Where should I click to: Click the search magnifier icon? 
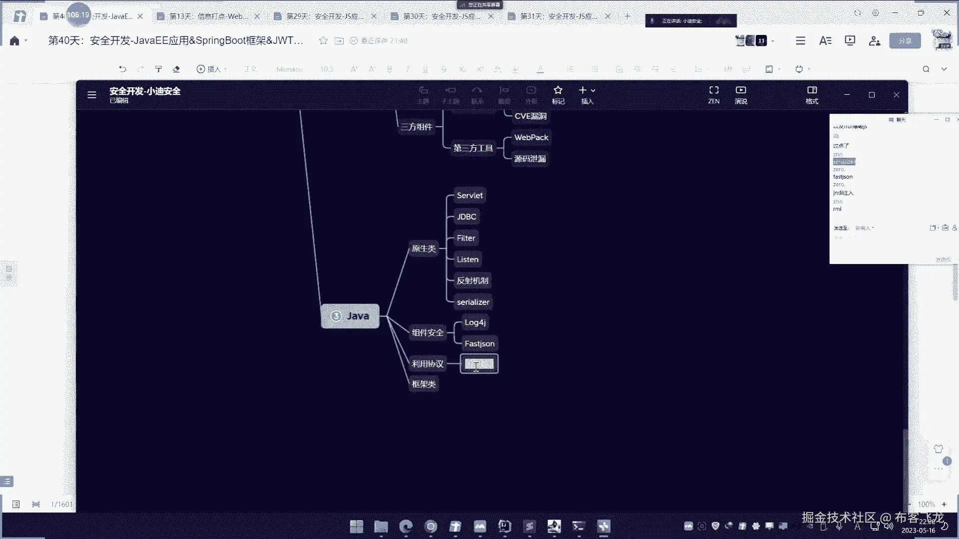pos(926,69)
